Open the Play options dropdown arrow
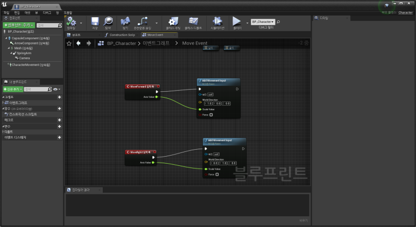The image size is (416, 227). (x=247, y=23)
